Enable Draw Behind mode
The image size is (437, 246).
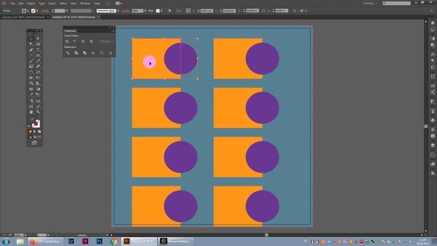(35, 137)
